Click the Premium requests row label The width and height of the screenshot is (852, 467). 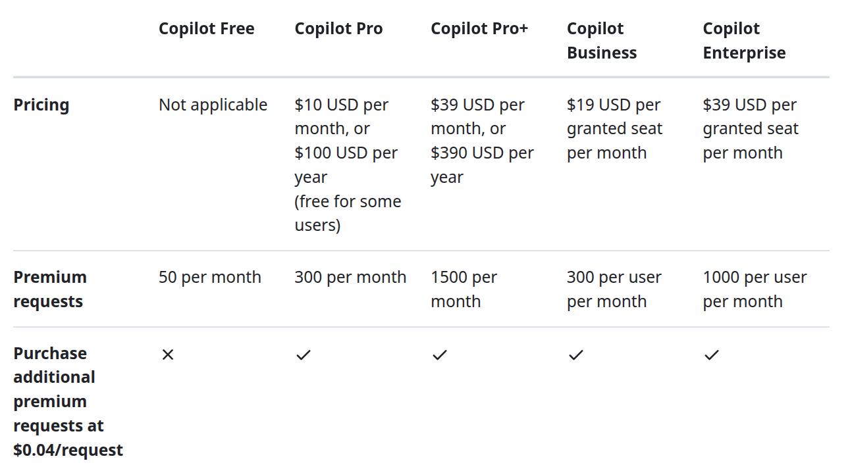coord(50,289)
